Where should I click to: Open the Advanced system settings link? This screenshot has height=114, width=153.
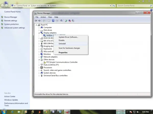[15, 28]
